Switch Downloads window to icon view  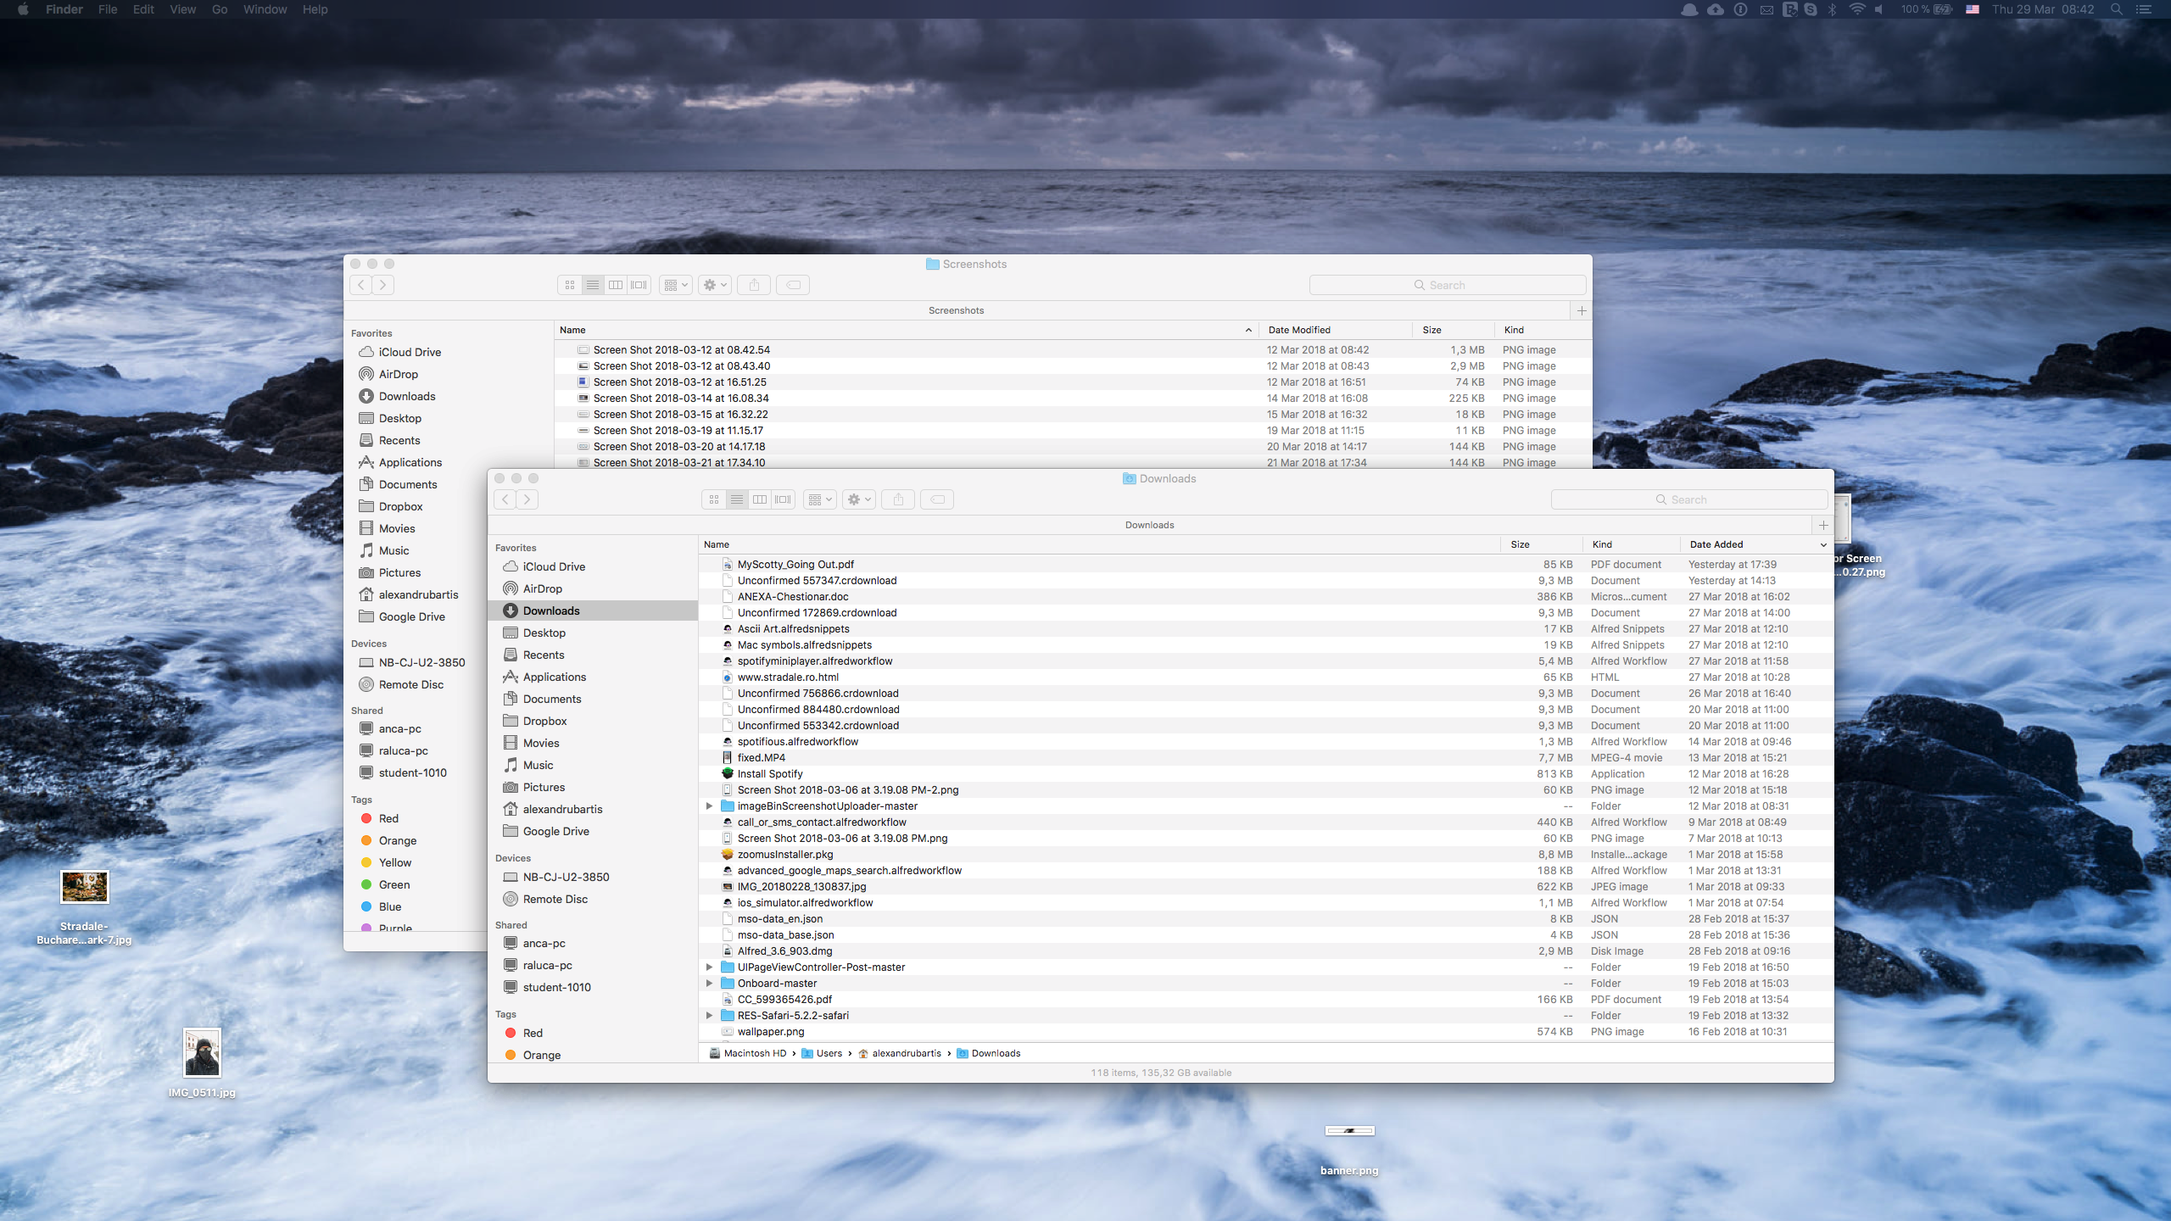pyautogui.click(x=714, y=499)
